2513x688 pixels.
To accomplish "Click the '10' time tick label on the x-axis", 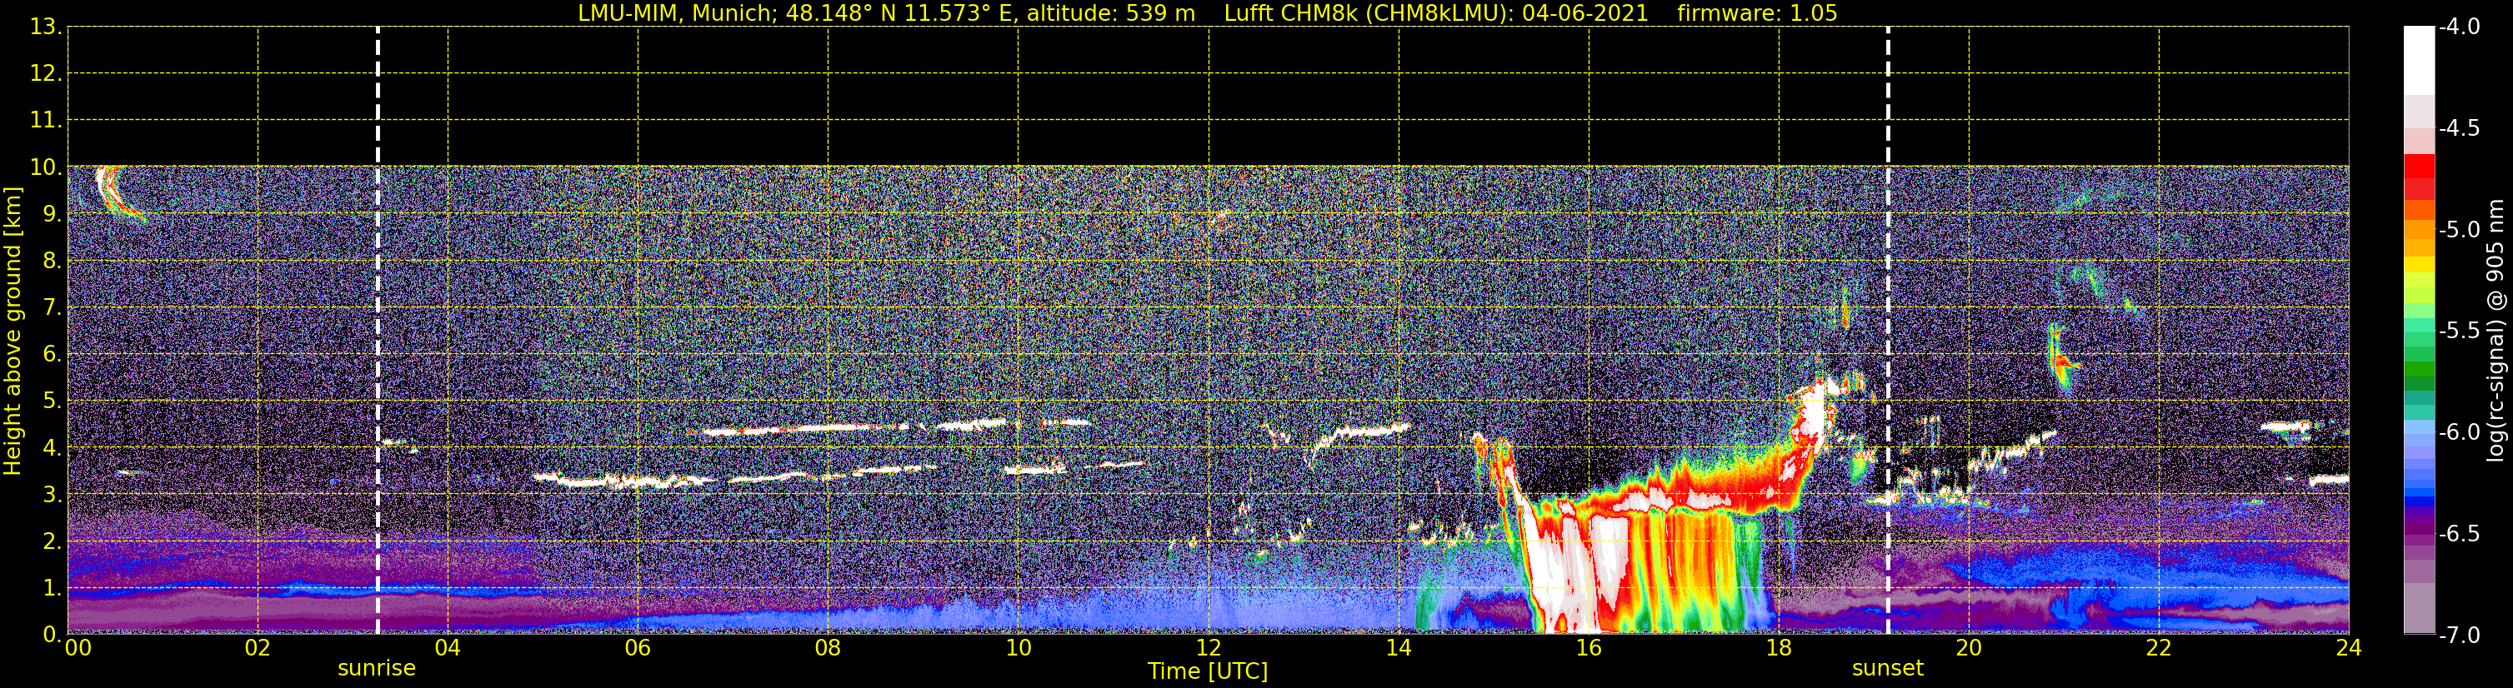I will point(1019,648).
